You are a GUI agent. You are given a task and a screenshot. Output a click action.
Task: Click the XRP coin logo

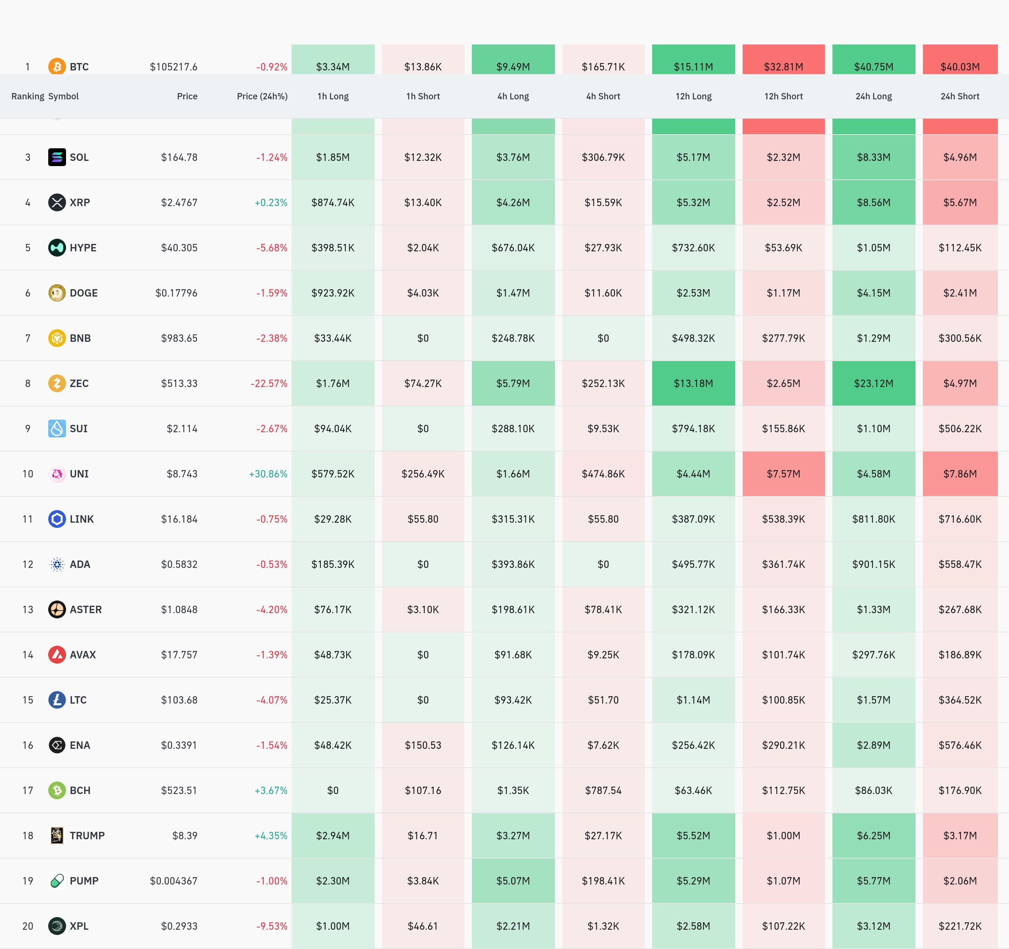click(x=57, y=202)
